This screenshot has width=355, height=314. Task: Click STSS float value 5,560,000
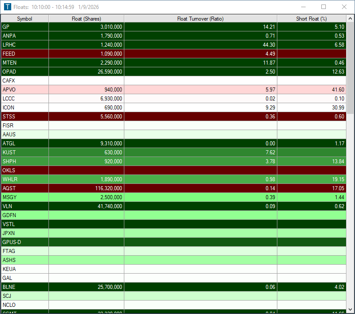pos(111,117)
